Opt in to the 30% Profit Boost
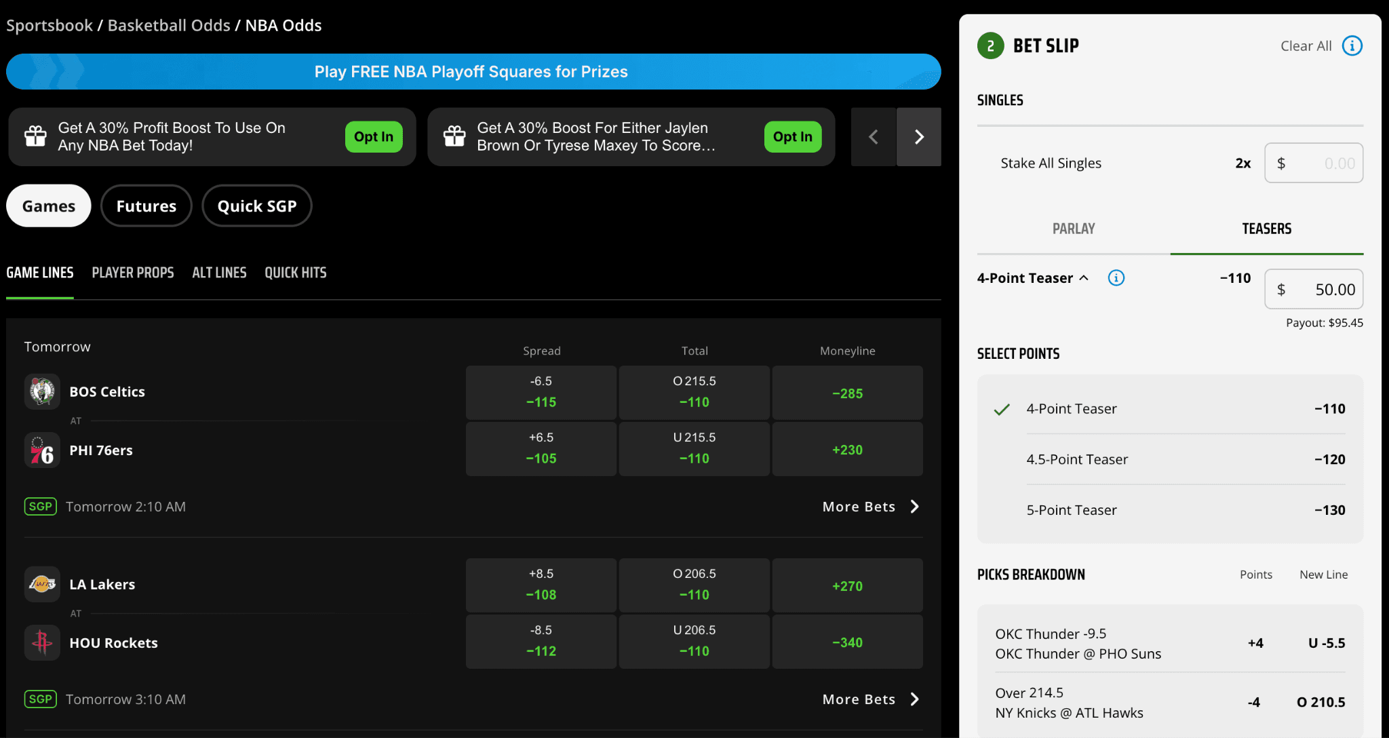Screen dimensions: 1389x738 [373, 137]
